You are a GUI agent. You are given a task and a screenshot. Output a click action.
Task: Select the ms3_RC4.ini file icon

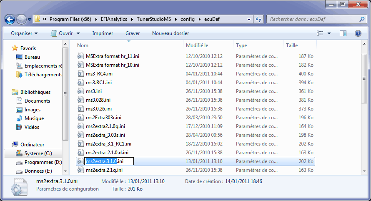(81, 74)
